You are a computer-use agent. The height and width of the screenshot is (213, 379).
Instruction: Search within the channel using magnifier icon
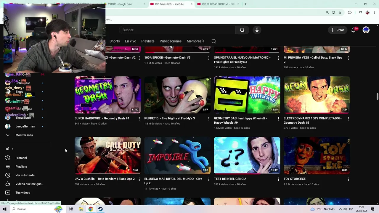[214, 41]
